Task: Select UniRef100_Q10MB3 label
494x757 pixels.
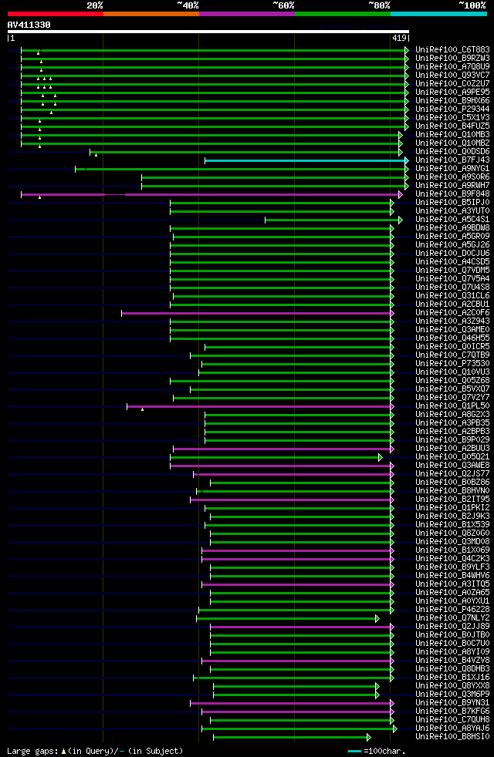Action: (452, 135)
